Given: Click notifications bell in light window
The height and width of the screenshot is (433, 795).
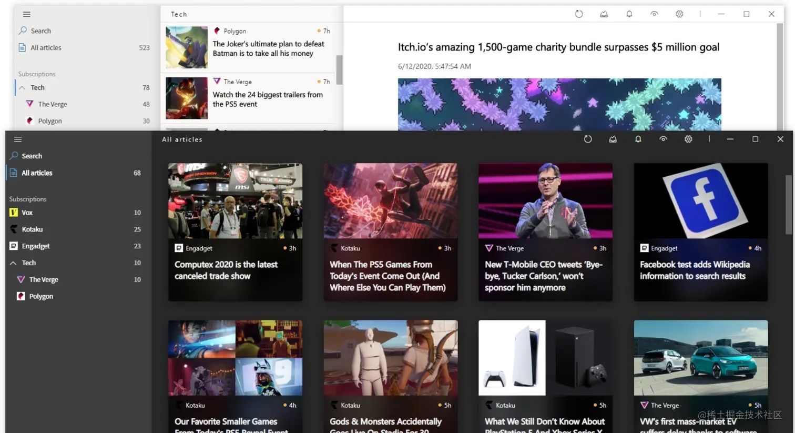Looking at the screenshot, I should [x=629, y=14].
